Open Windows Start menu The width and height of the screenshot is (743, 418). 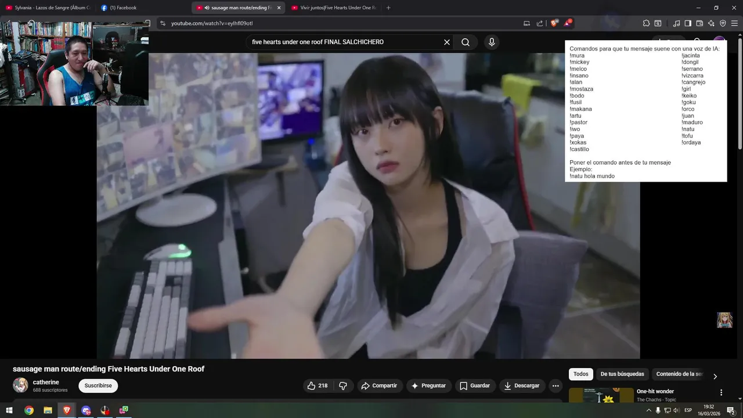[x=9, y=410]
